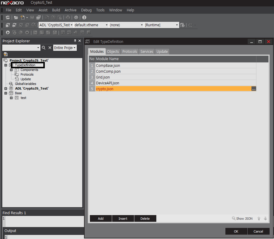The height and width of the screenshot is (239, 274).
Task: Click the launch icon right of the Runtime dropdown
Action: [x=182, y=25]
